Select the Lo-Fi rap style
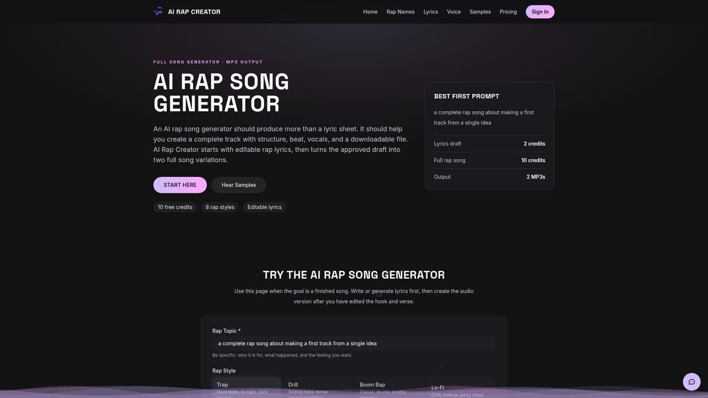708x398 pixels. coord(461,387)
